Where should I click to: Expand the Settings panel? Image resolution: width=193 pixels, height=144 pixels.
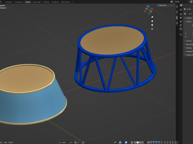point(189,48)
